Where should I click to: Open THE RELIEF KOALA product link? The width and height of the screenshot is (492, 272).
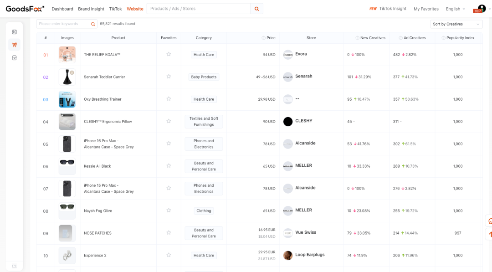coord(102,55)
